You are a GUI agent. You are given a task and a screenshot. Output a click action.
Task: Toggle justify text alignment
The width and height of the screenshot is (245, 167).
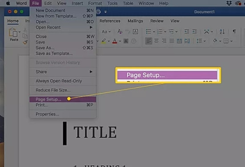point(171,41)
